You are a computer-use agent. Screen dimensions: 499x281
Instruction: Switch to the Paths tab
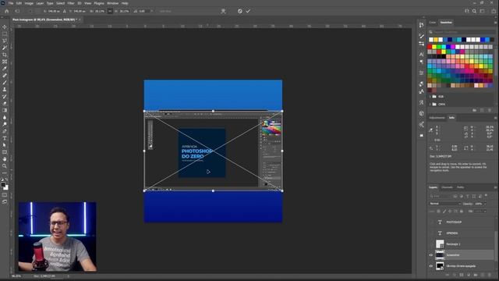pyautogui.click(x=461, y=187)
